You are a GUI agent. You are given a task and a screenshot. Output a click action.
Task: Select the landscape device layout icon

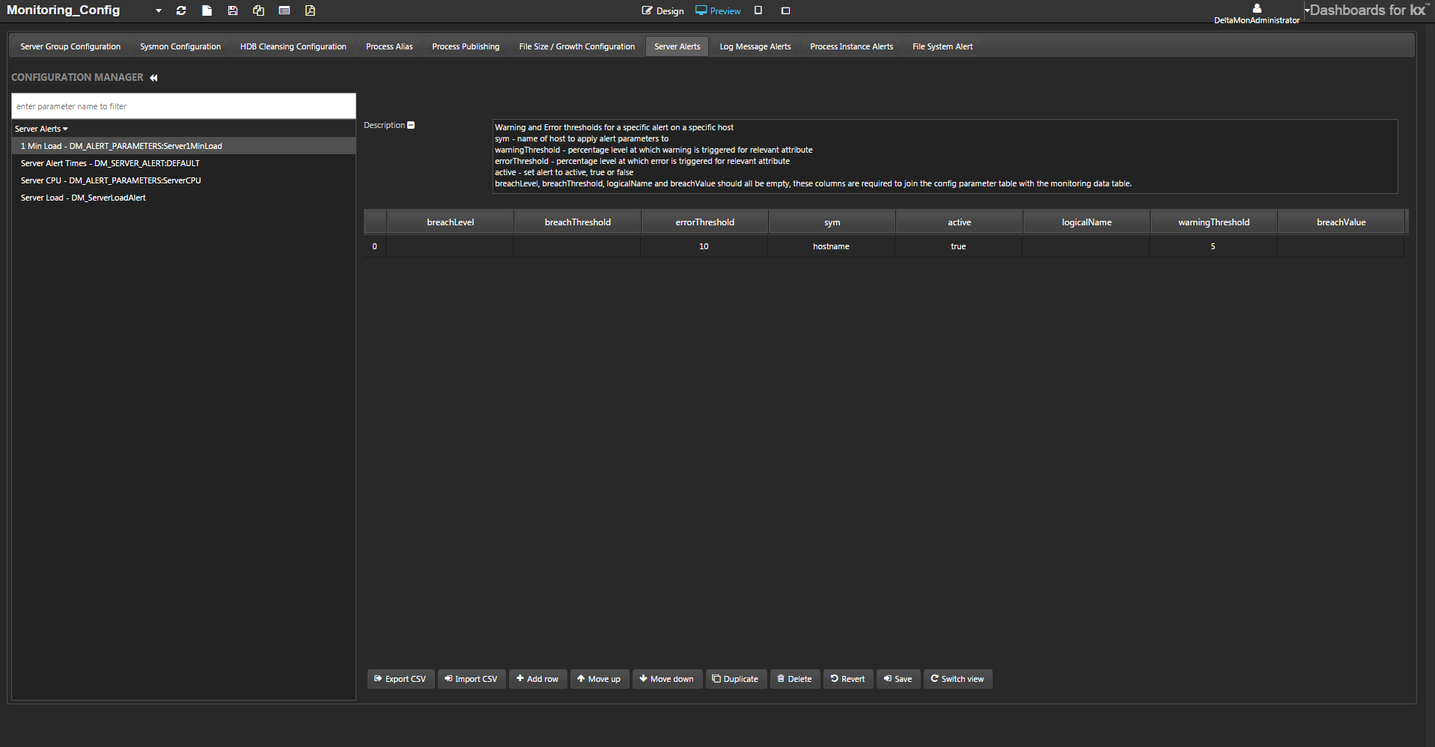pyautogui.click(x=785, y=10)
